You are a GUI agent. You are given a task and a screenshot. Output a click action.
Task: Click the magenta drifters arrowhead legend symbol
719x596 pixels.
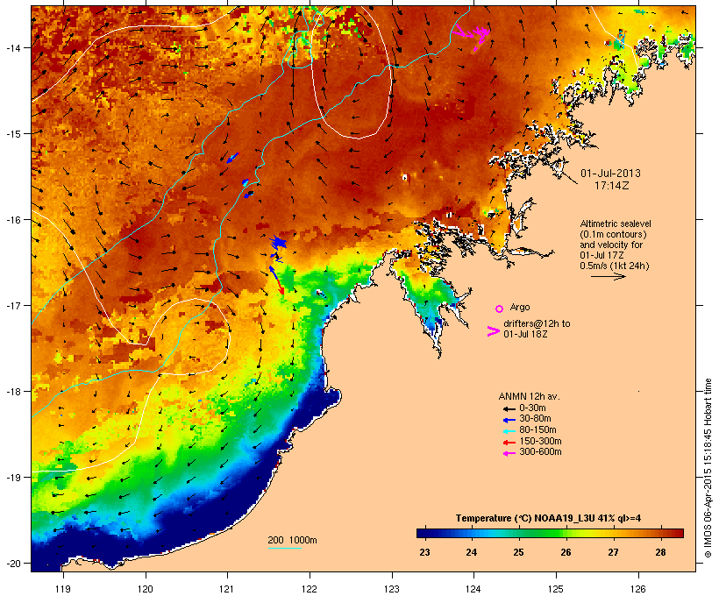click(x=494, y=331)
